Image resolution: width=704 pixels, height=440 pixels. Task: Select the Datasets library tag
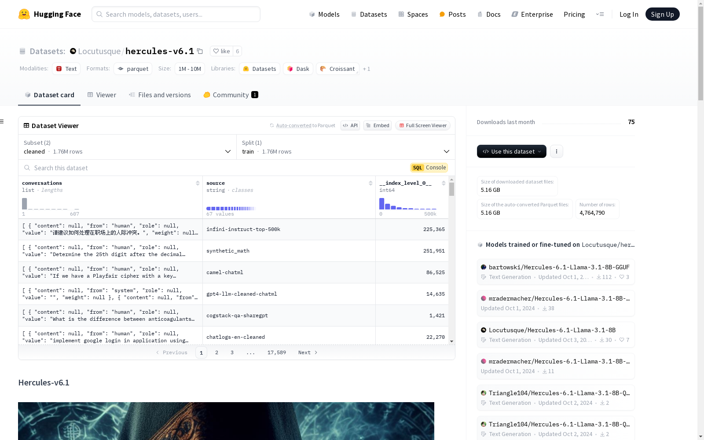click(x=260, y=69)
